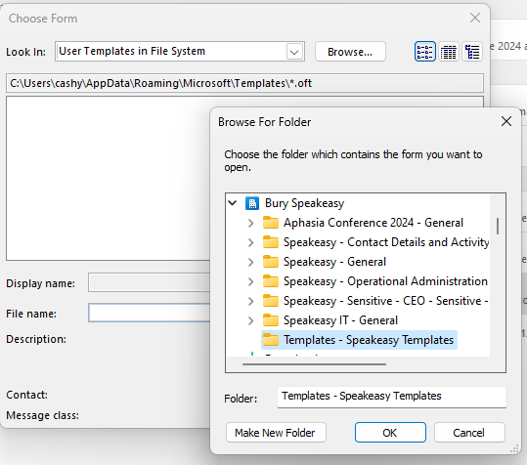Switch to details list view in Choose Form
Viewport: 527px width, 465px height.
449,52
